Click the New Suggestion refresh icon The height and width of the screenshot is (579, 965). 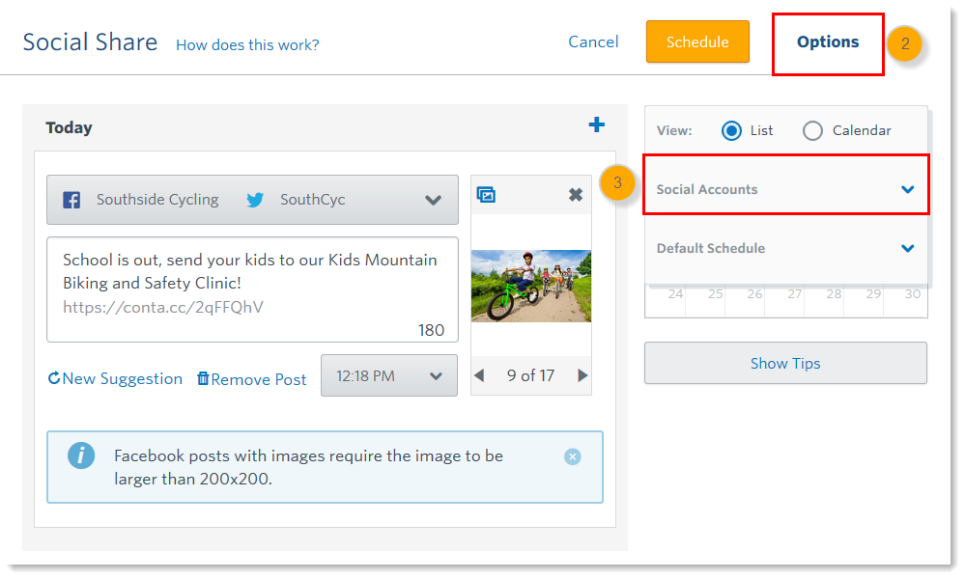(x=53, y=378)
